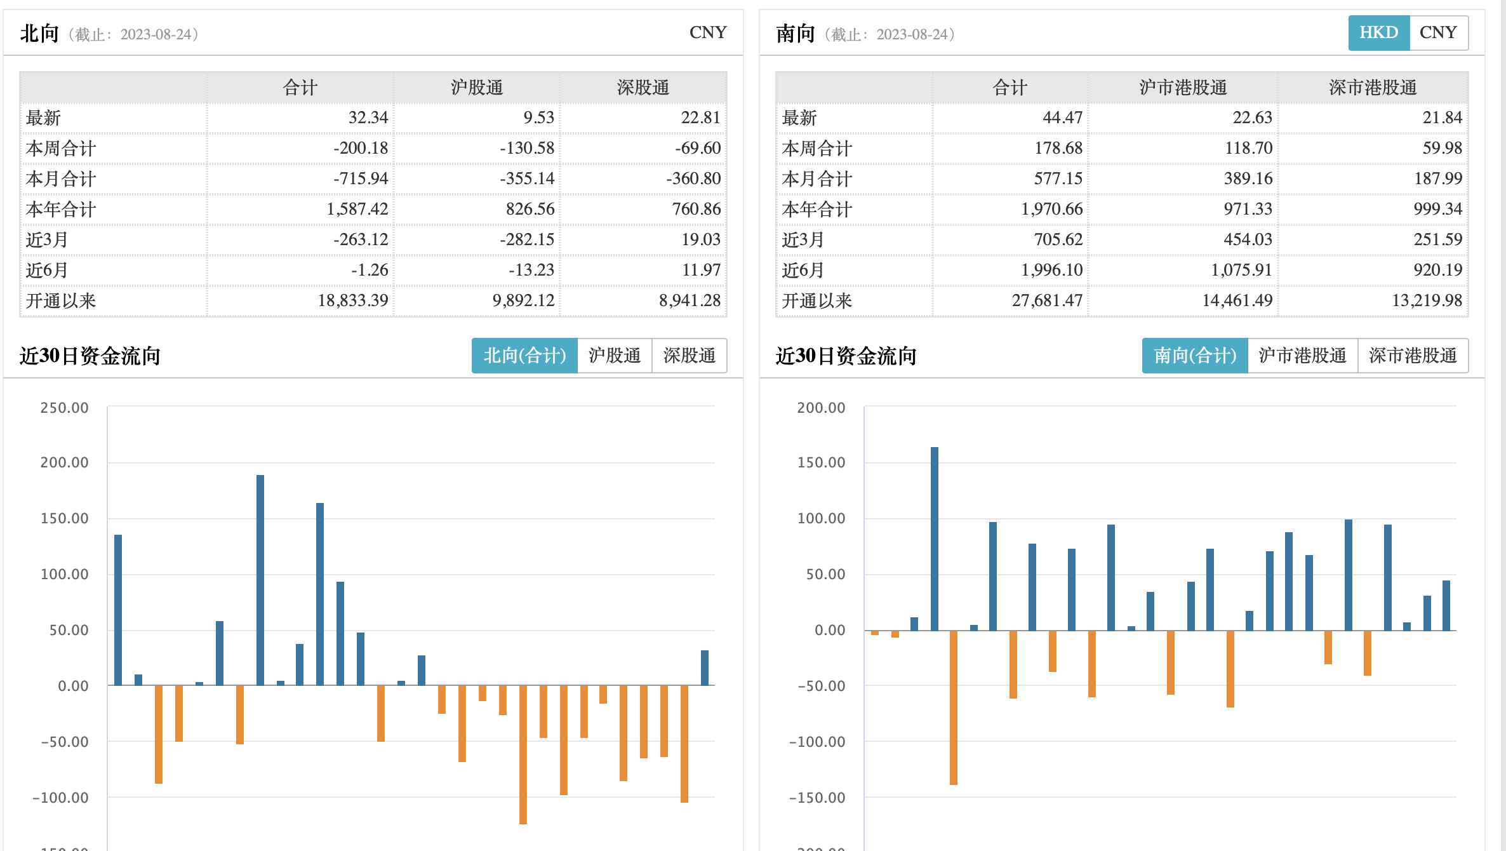Click the 深市港股通 column header in southbound table
Viewport: 1506px width, 851px height.
pyautogui.click(x=1373, y=88)
